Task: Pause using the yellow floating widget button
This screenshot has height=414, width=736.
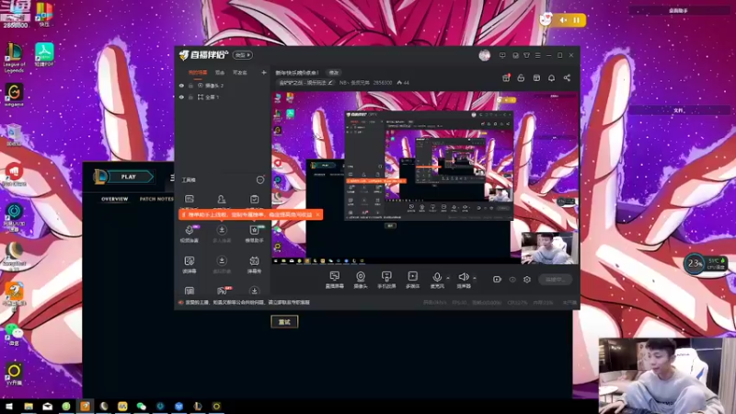Action: point(577,20)
